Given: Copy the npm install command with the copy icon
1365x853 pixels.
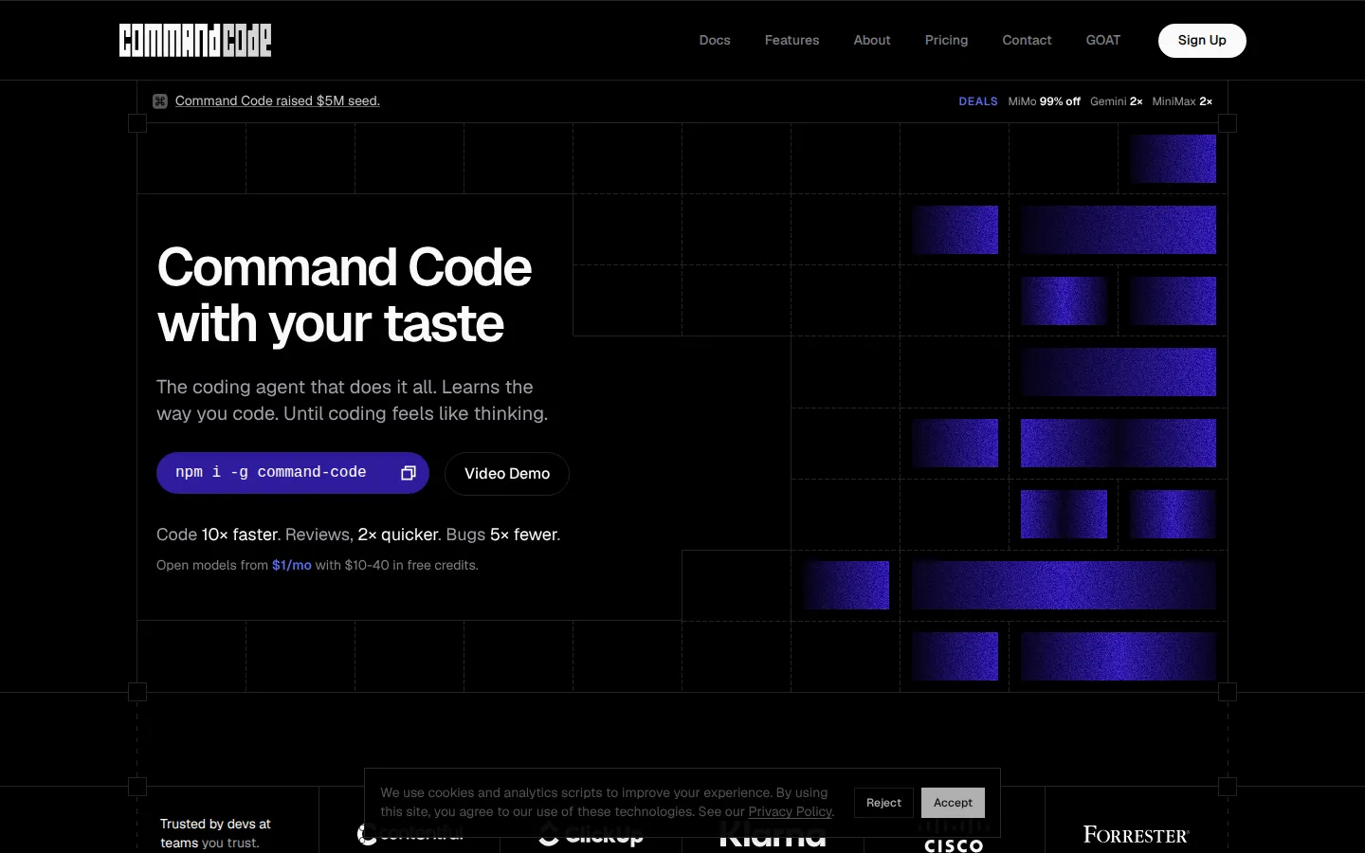Looking at the screenshot, I should pyautogui.click(x=409, y=473).
